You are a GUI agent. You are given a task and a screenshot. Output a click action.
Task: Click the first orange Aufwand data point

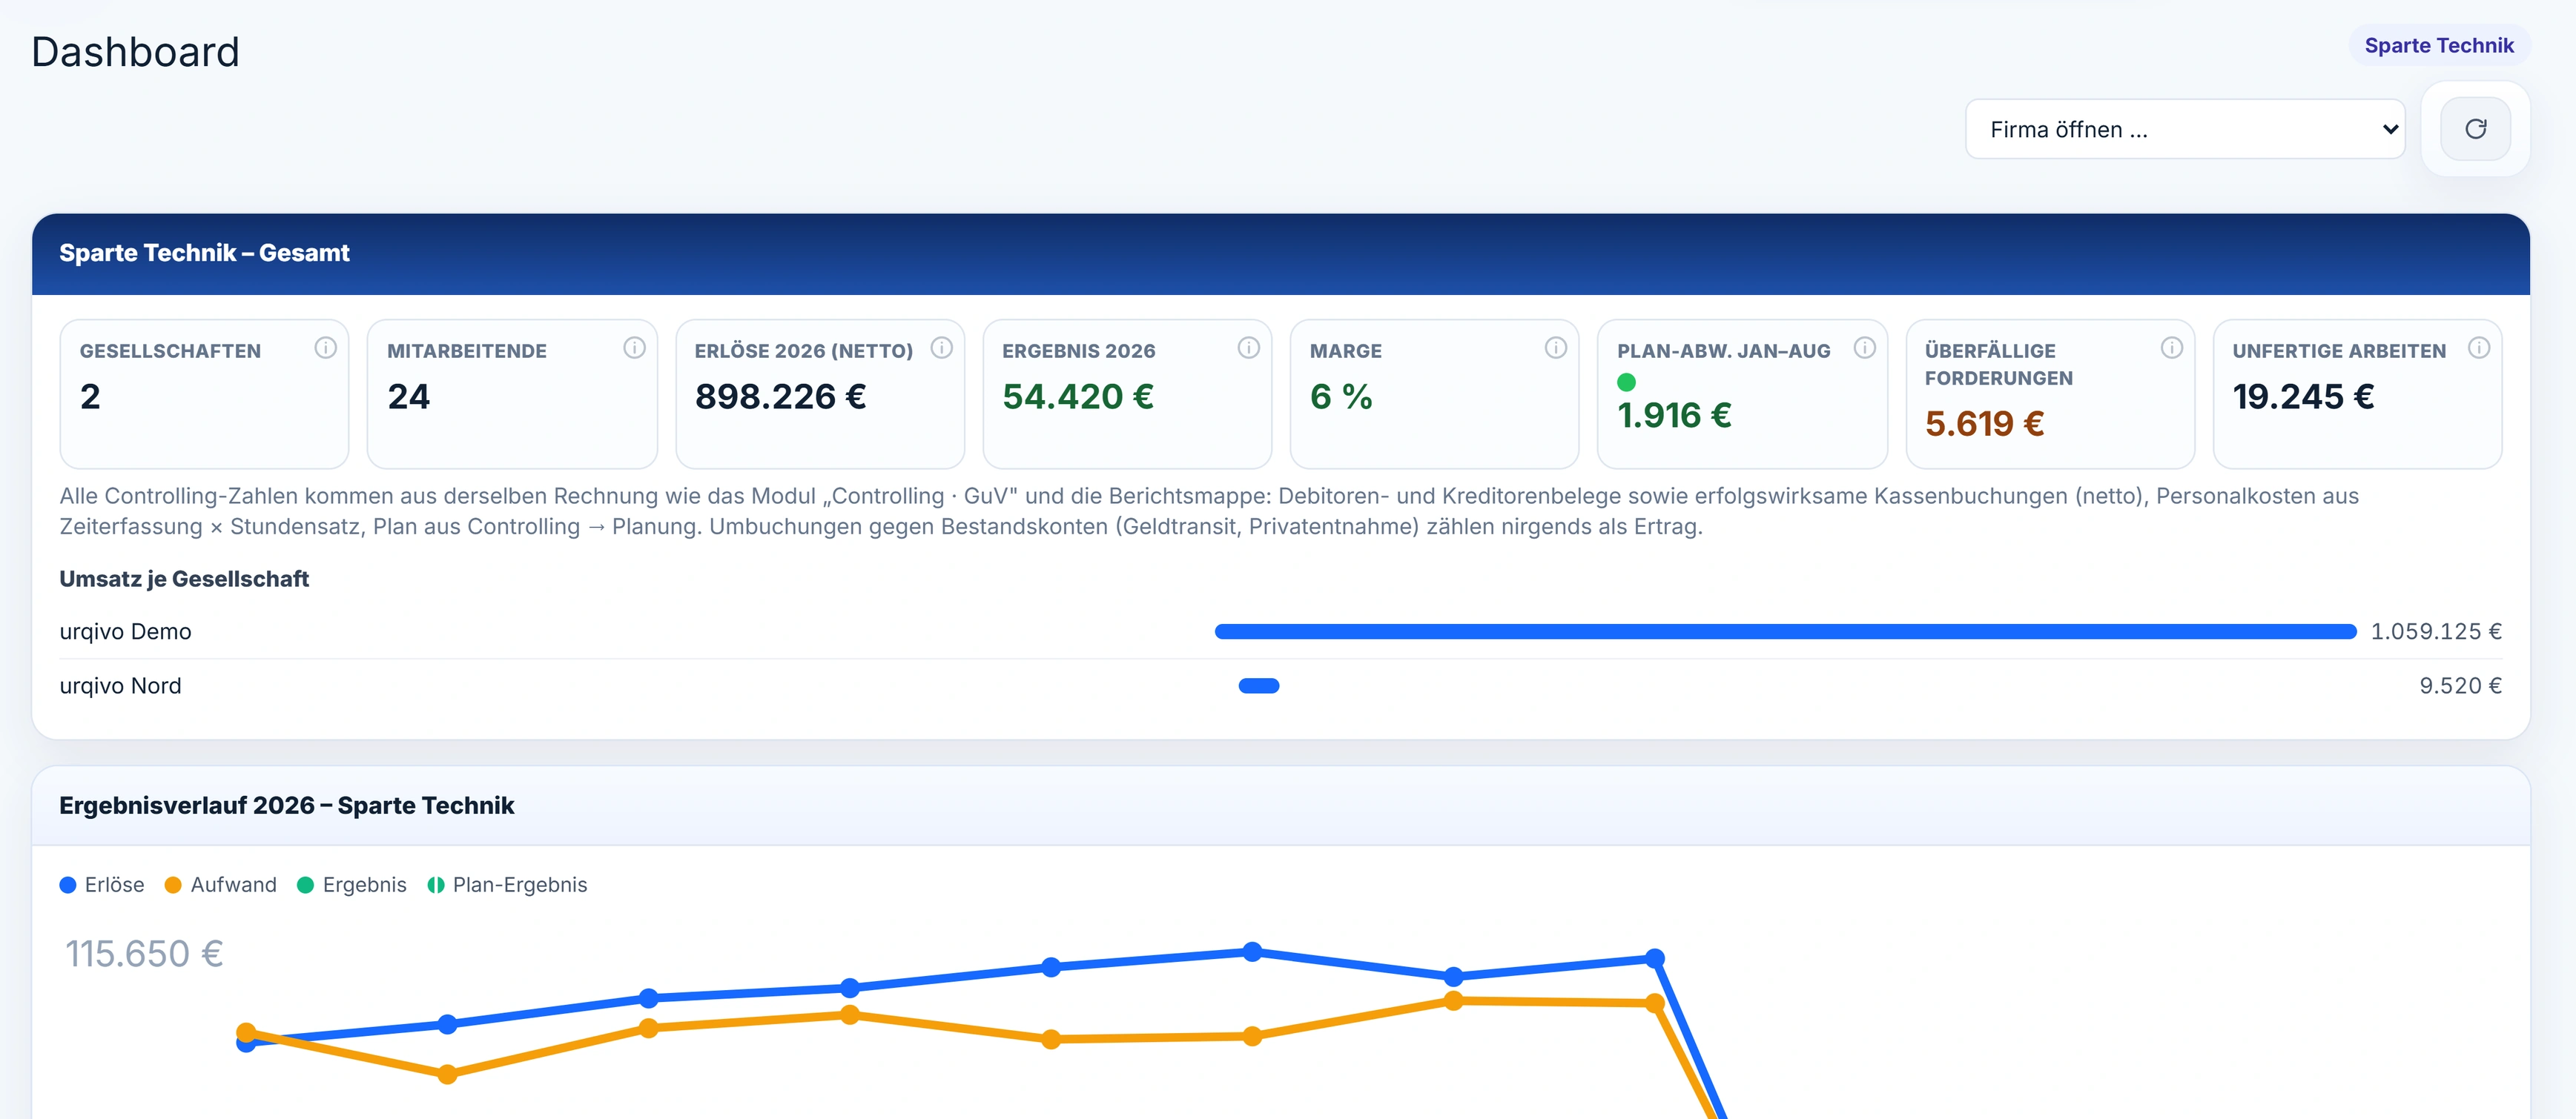point(246,1032)
